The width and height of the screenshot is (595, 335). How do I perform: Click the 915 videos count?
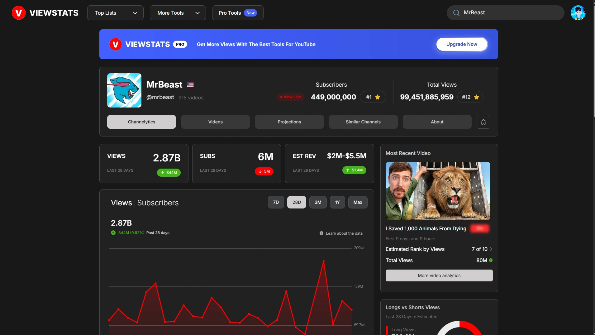pyautogui.click(x=191, y=98)
